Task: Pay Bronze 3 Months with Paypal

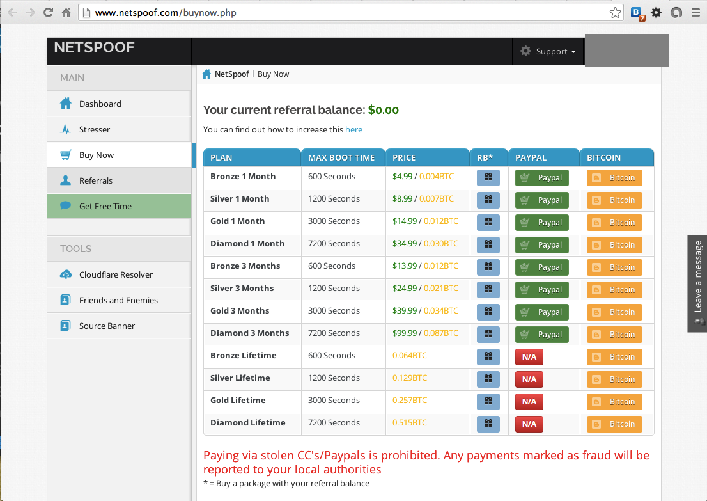Action: 542,267
